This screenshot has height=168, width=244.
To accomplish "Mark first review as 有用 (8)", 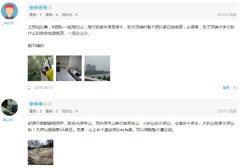I will (x=230, y=88).
